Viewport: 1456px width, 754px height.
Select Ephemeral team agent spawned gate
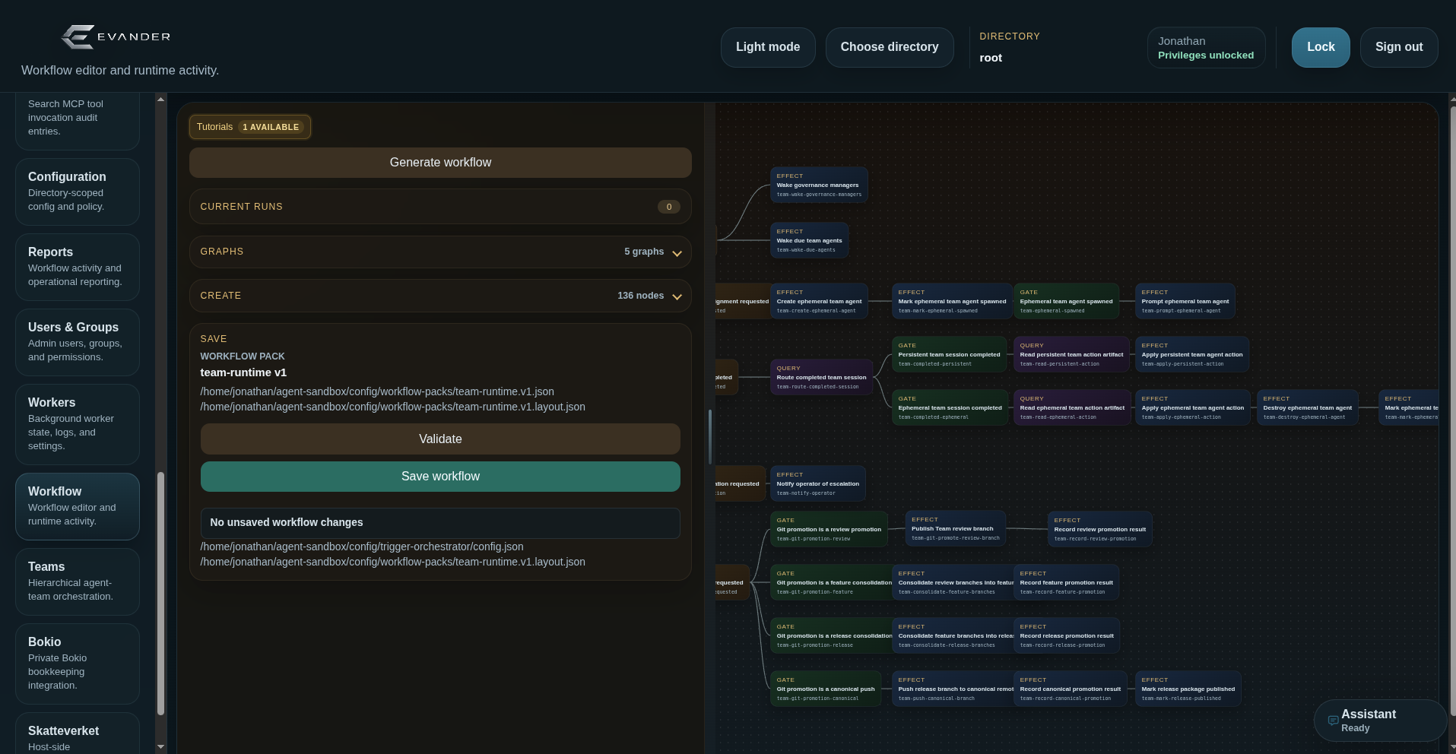[x=1066, y=302]
